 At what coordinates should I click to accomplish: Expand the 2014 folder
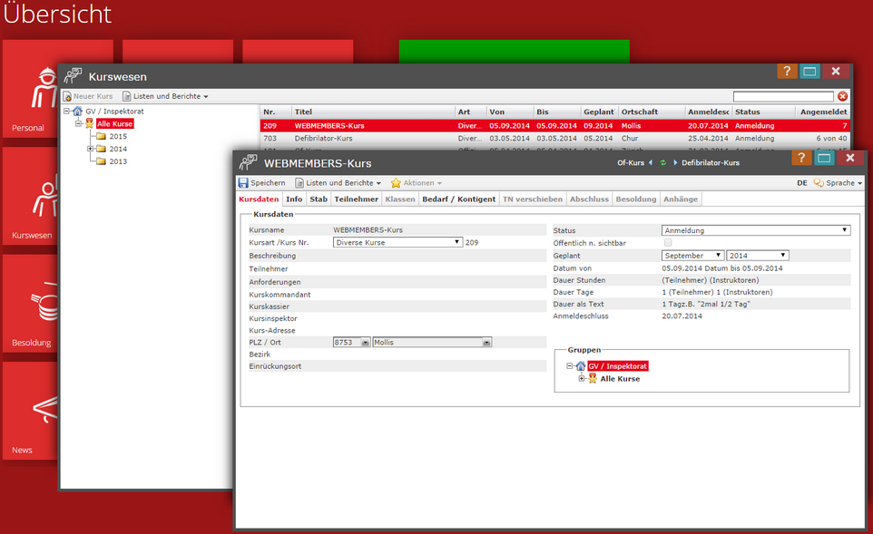pyautogui.click(x=91, y=149)
